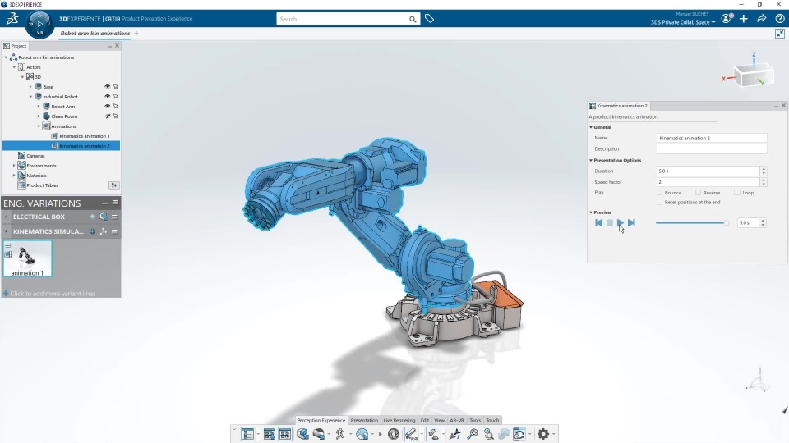Click the pencil sketch toolbar icon
Image resolution: width=789 pixels, height=443 pixels.
tap(411, 434)
